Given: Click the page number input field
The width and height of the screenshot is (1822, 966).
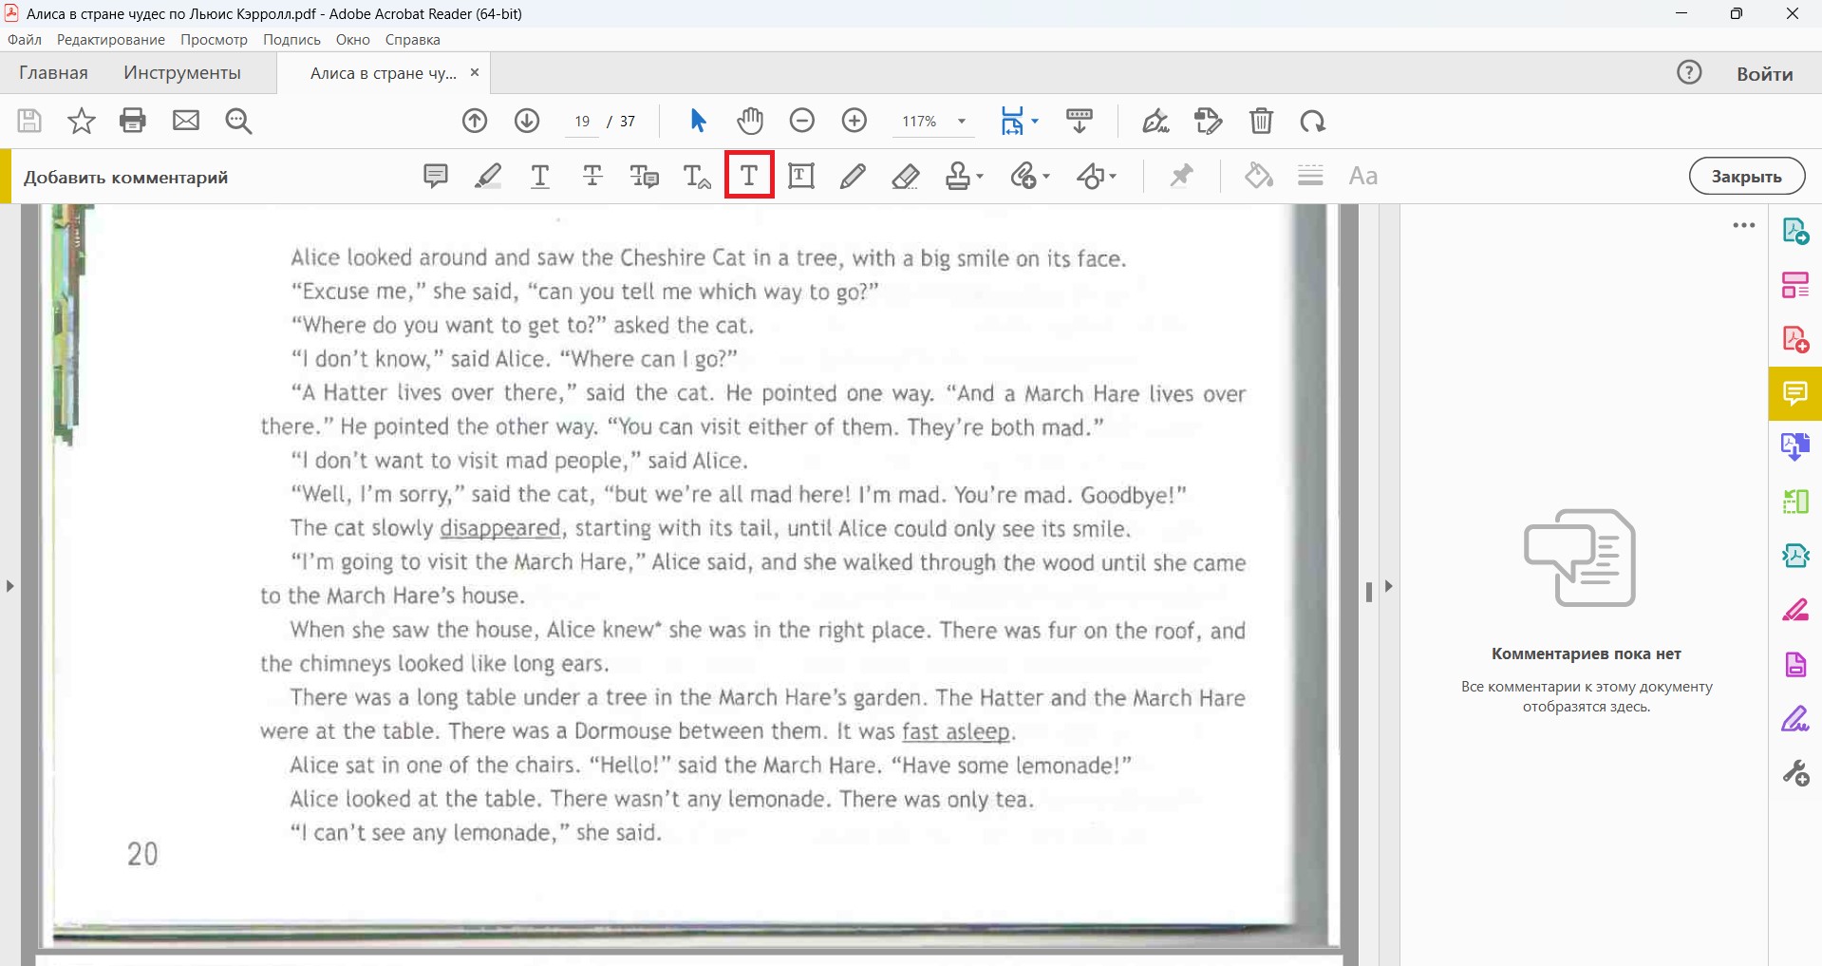Looking at the screenshot, I should tap(582, 122).
